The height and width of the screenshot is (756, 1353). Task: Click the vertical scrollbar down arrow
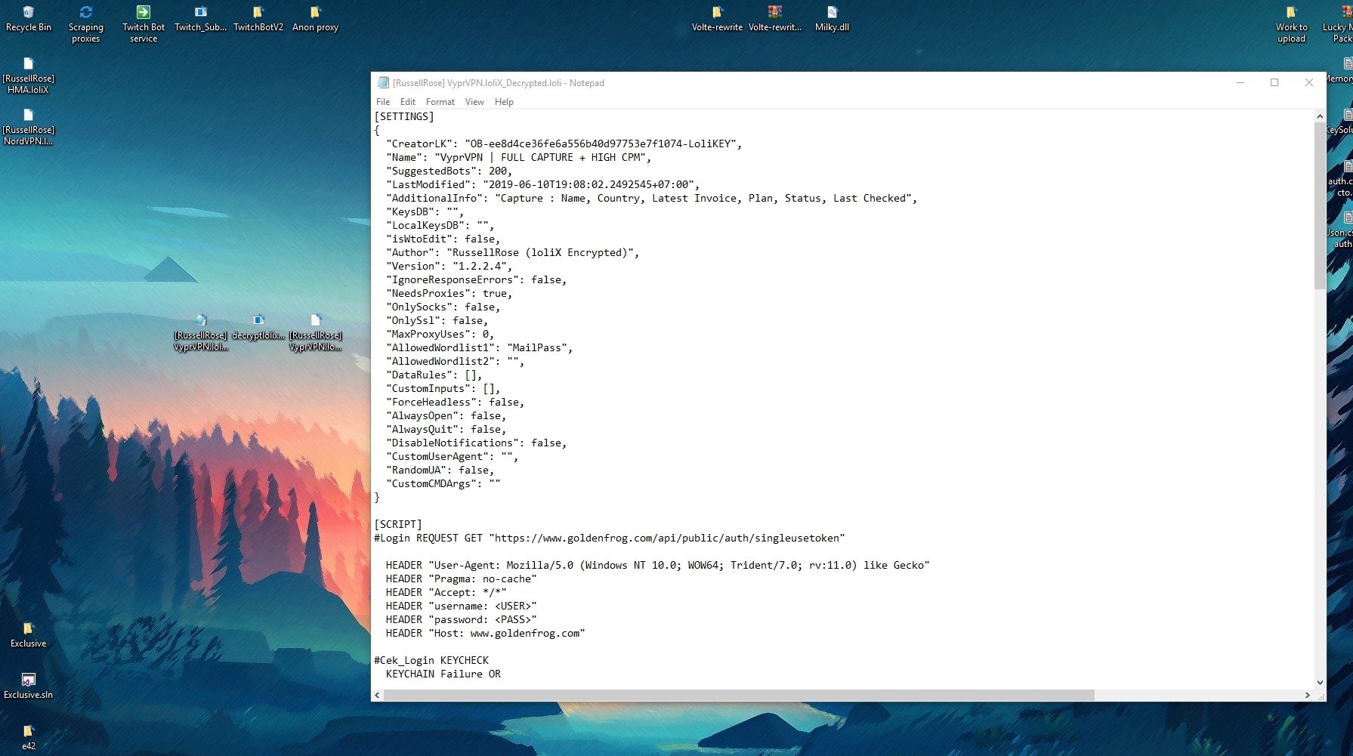[1320, 683]
